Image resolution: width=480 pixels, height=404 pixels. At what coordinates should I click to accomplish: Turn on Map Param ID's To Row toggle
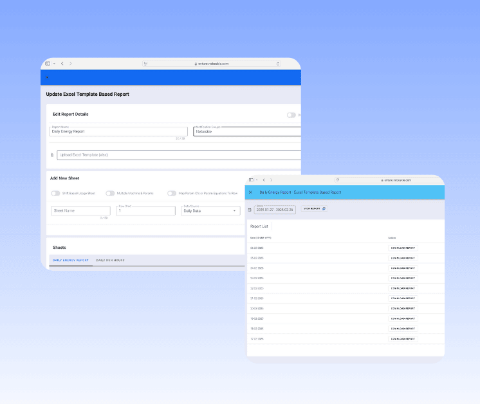[x=172, y=193]
